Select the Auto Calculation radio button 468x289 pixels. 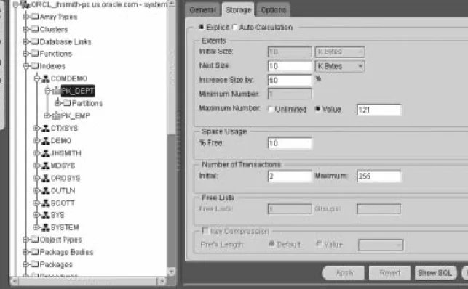(x=235, y=28)
